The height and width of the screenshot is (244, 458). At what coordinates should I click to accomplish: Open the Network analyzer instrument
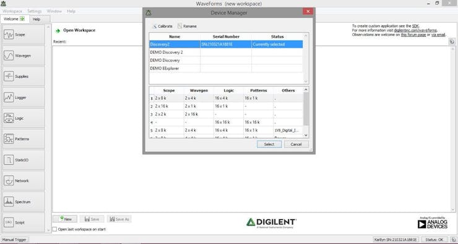point(24,181)
